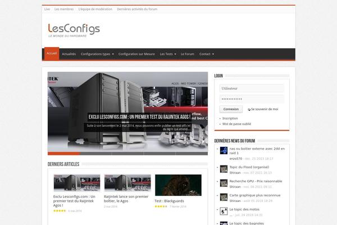This screenshot has height=225, width=337.
Task: Open article title Test : Blackguards
Action: point(170,201)
